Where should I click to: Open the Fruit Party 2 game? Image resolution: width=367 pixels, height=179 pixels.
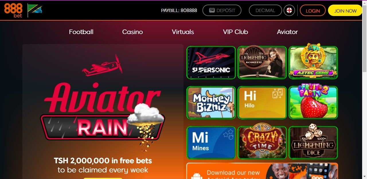coord(313,103)
